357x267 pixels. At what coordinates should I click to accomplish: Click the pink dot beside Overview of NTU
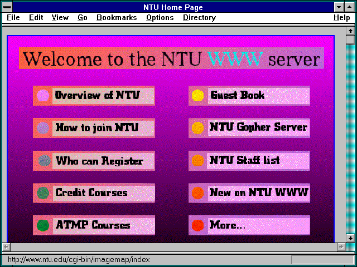[x=43, y=95]
